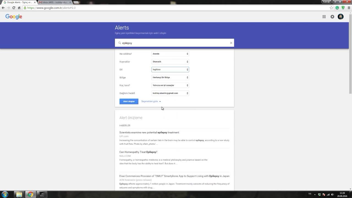The image size is (352, 198).
Task: Switch to Chrome in the taskbar
Action: pyautogui.click(x=31, y=194)
